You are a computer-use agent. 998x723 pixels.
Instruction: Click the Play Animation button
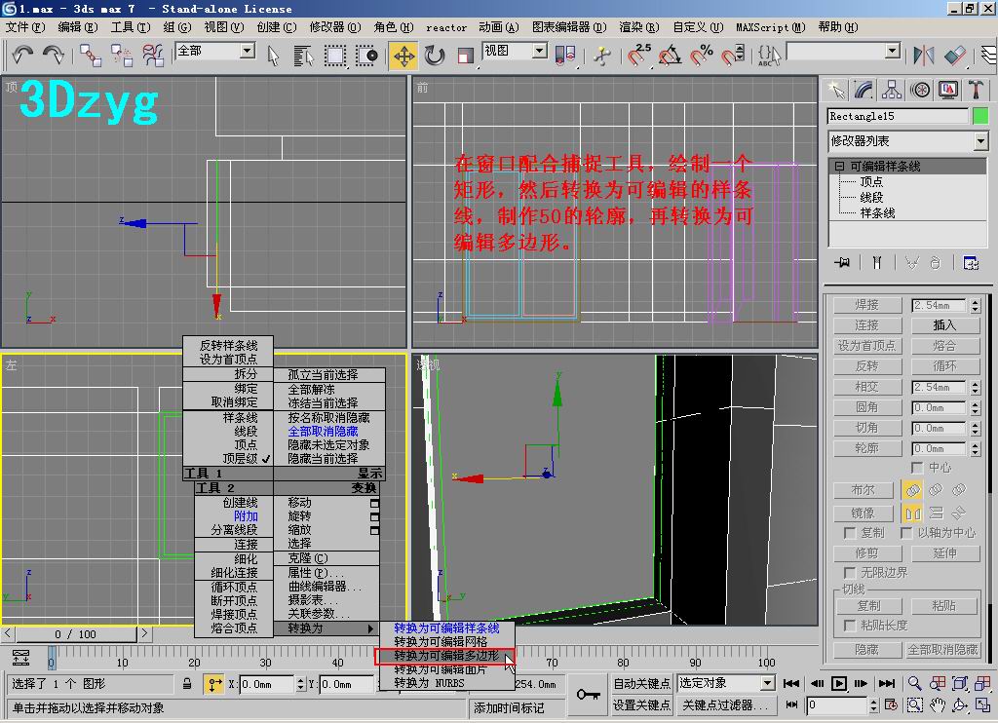click(838, 683)
